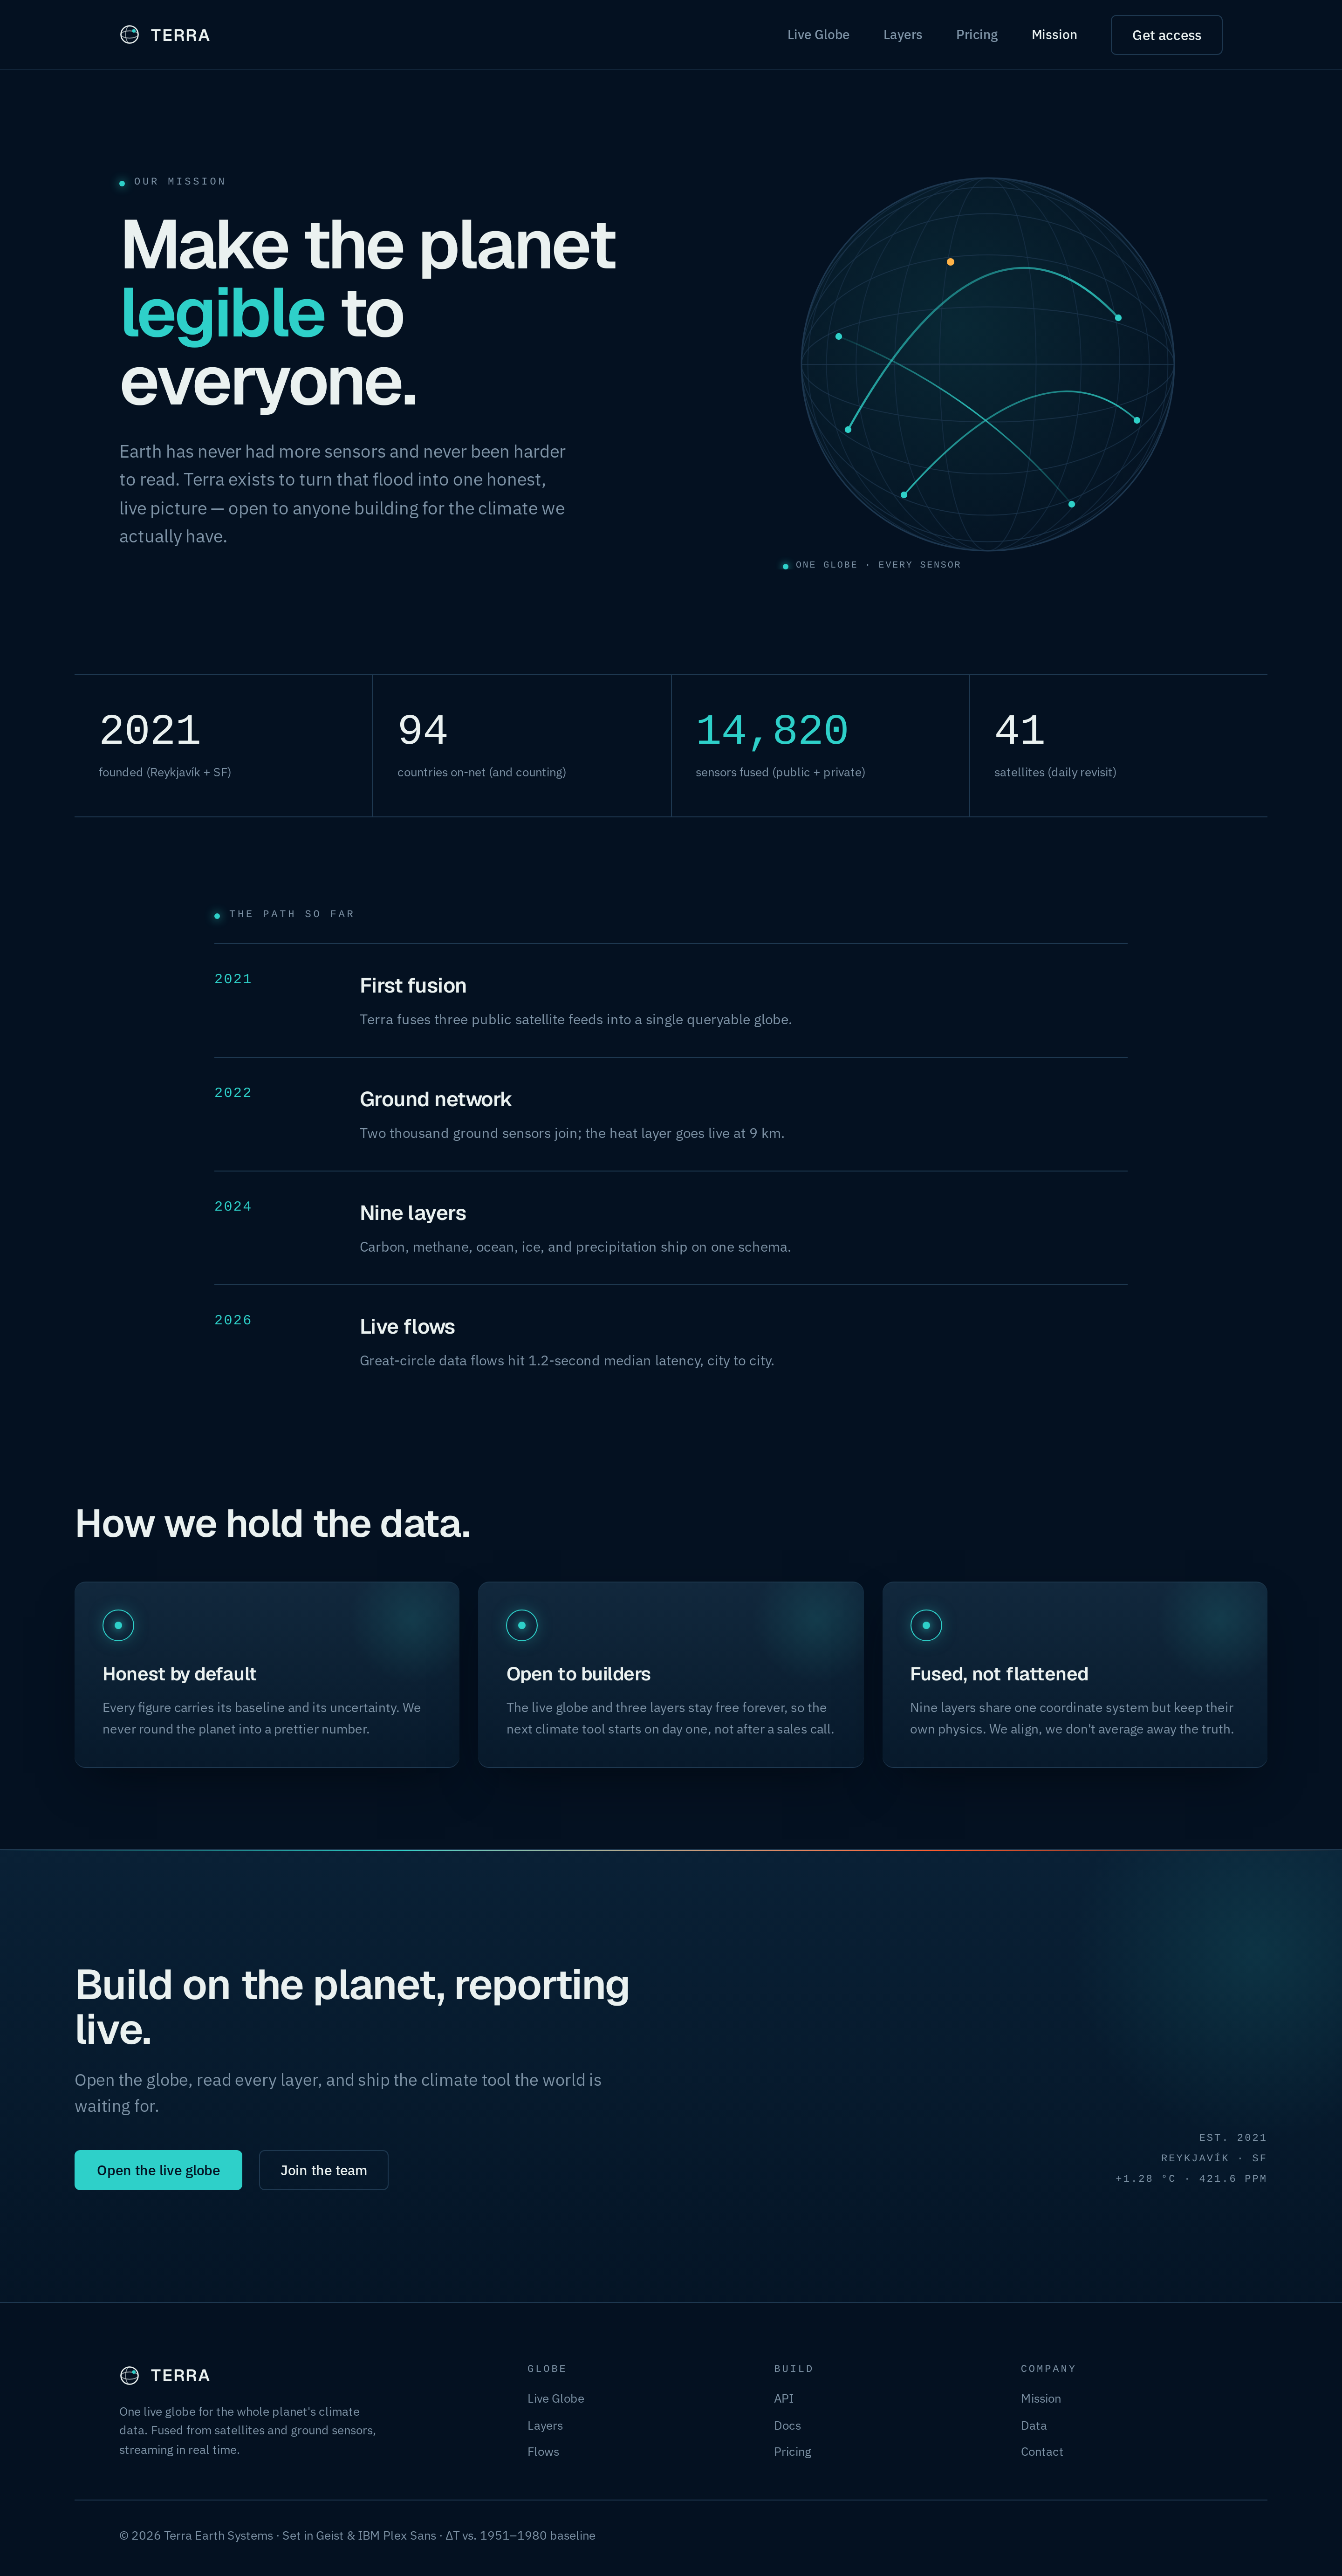The width and height of the screenshot is (1342, 2576).
Task: Click the ring icon on Open to builders card
Action: [522, 1625]
